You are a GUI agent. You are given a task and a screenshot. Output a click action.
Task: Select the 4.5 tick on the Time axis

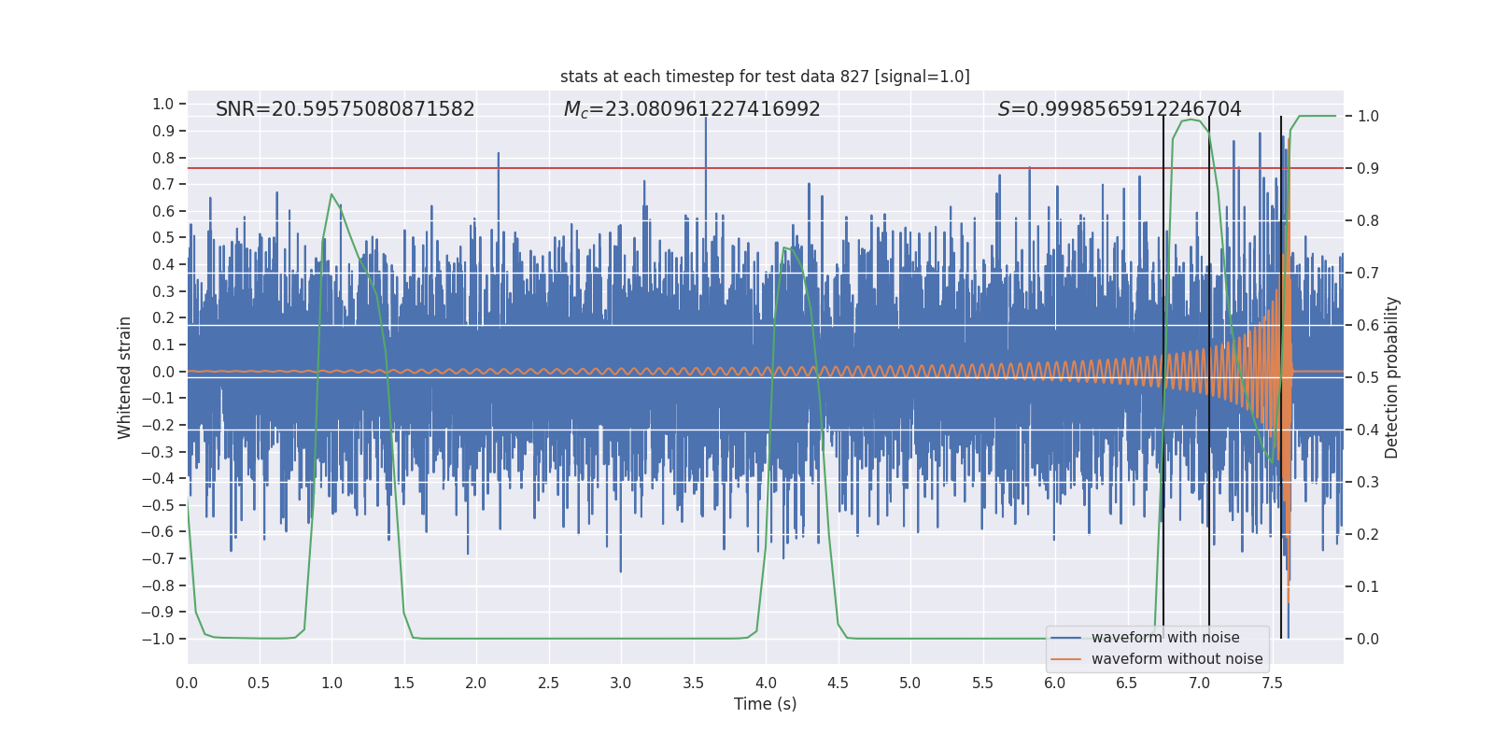[838, 683]
